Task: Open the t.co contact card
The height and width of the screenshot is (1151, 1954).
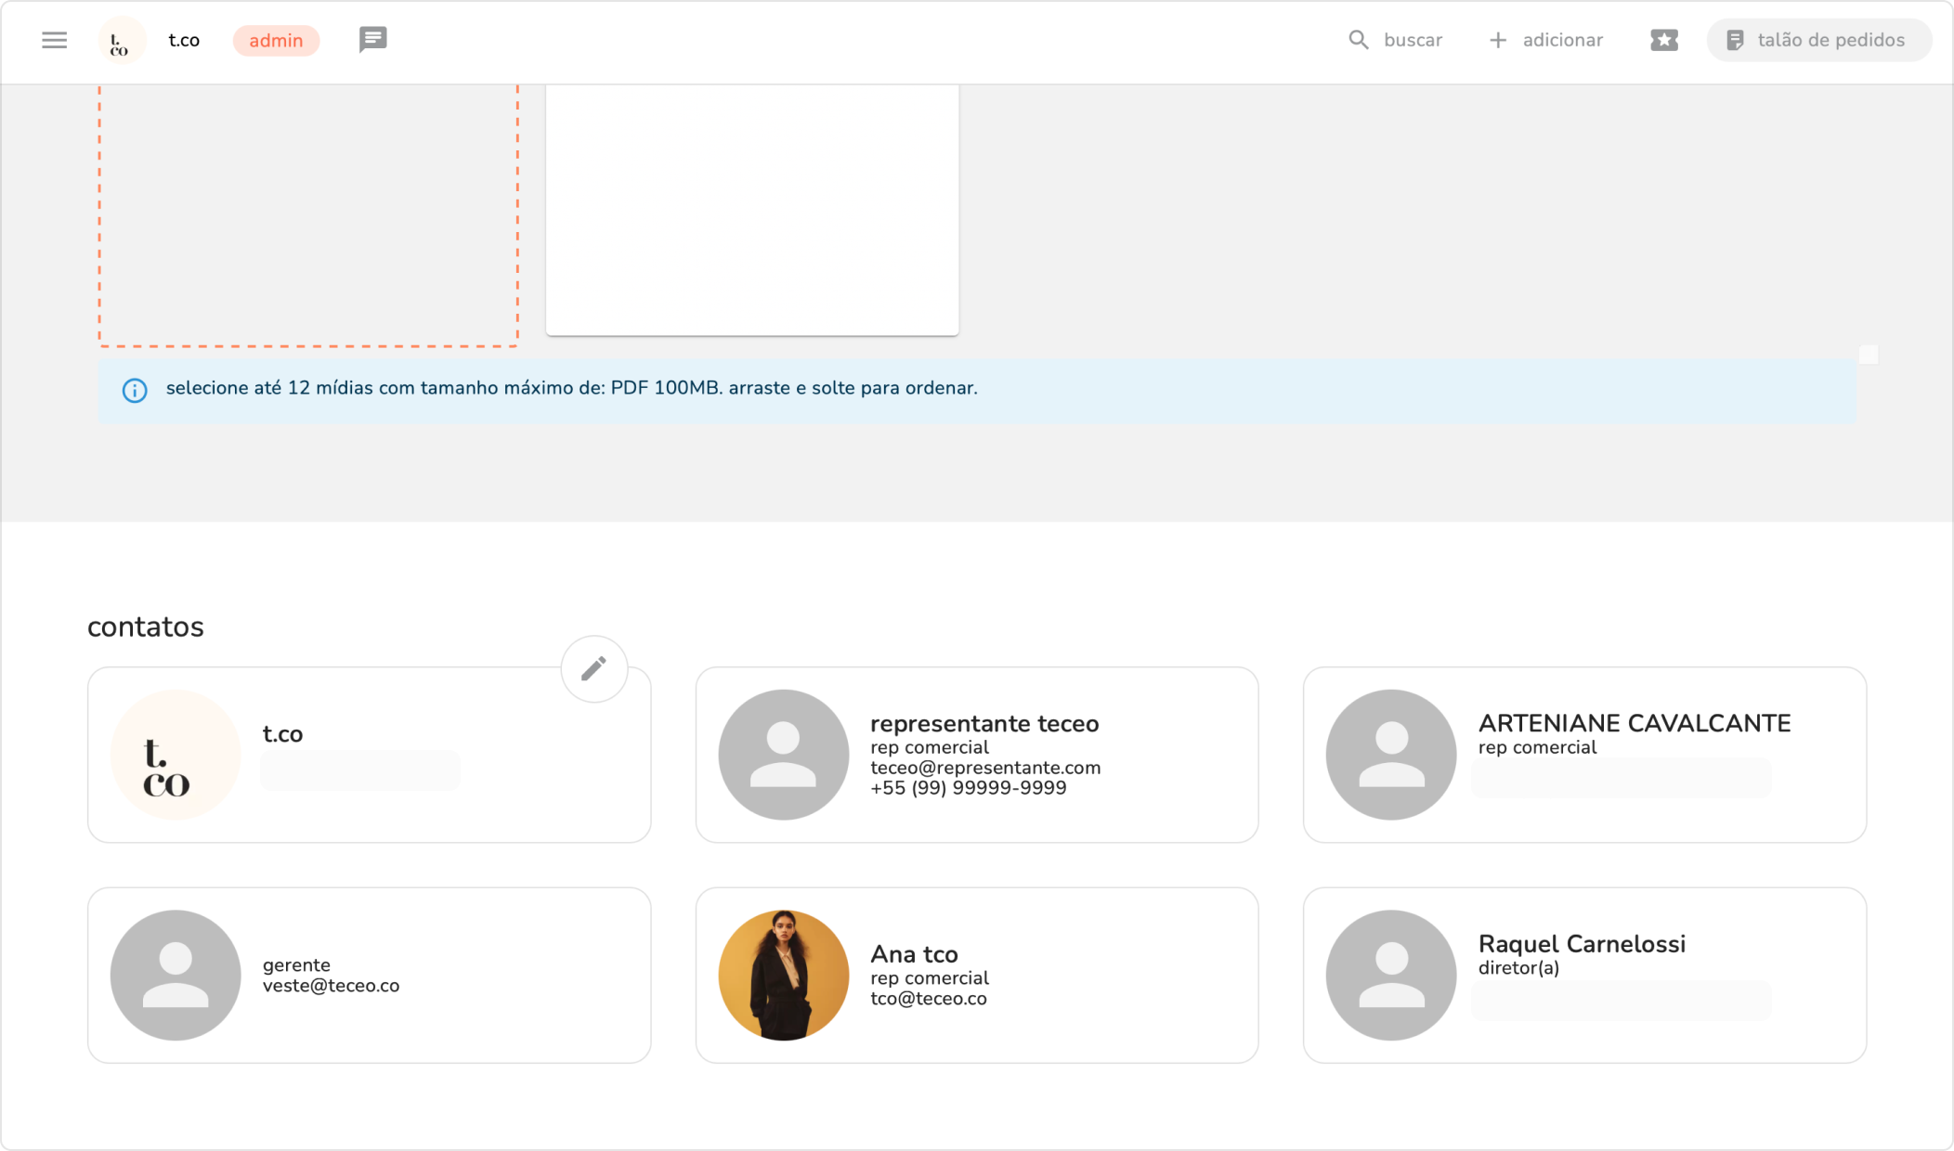Action: point(369,754)
